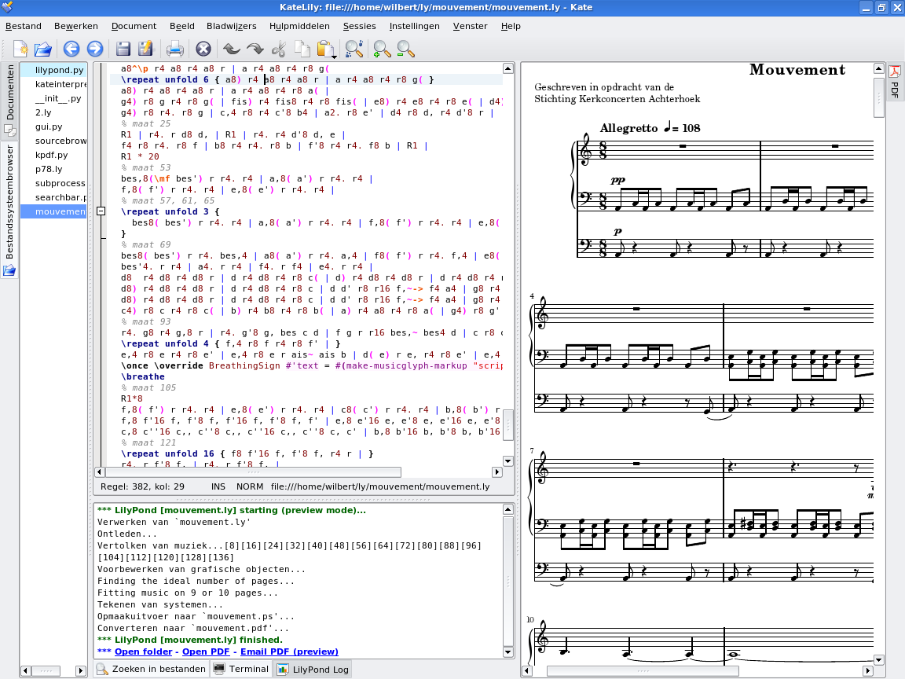Select sourcebrow document in list
The width and height of the screenshot is (905, 679).
coord(53,141)
